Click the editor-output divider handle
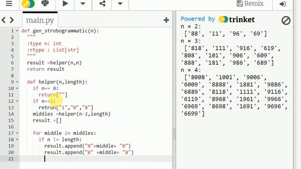Image resolution: width=301 pixels, height=169 pixels. 174,134
